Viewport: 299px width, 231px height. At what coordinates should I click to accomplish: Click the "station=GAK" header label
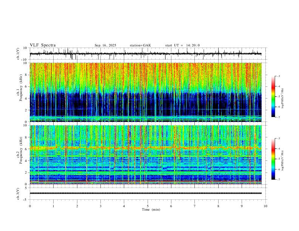point(140,45)
